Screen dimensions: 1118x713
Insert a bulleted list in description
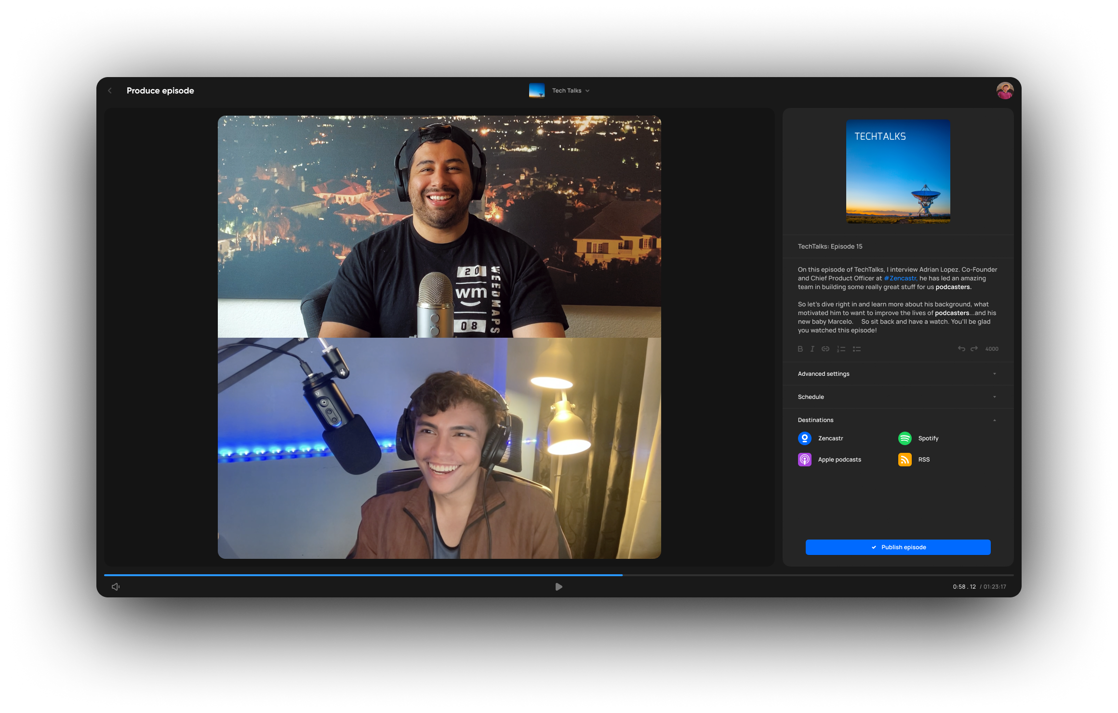pos(857,349)
